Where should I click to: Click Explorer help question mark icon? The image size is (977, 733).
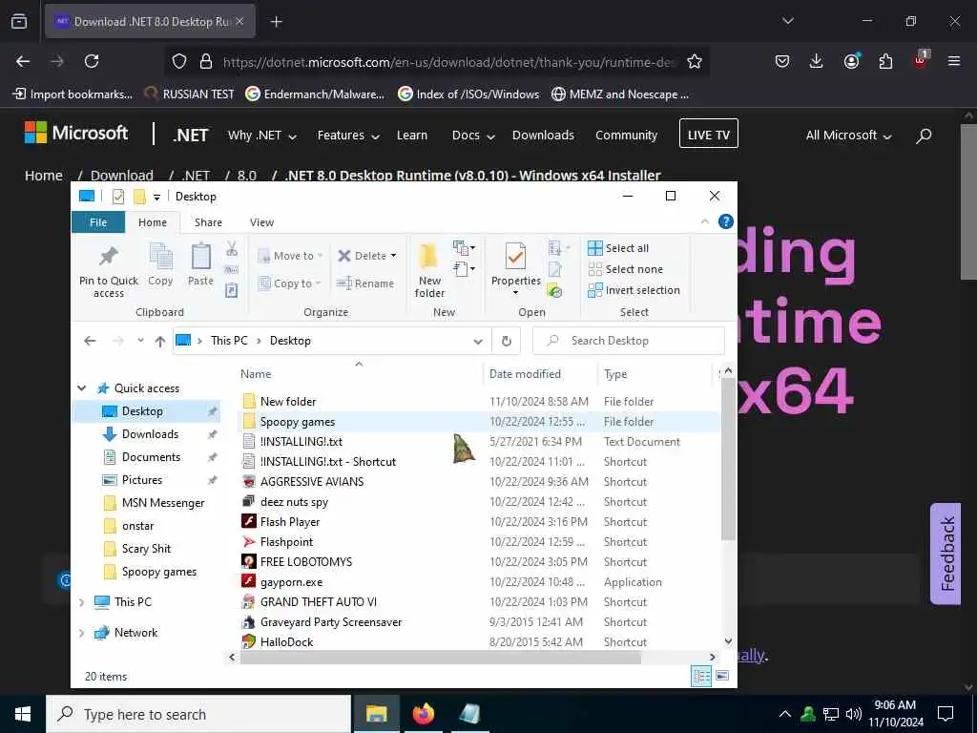point(725,221)
